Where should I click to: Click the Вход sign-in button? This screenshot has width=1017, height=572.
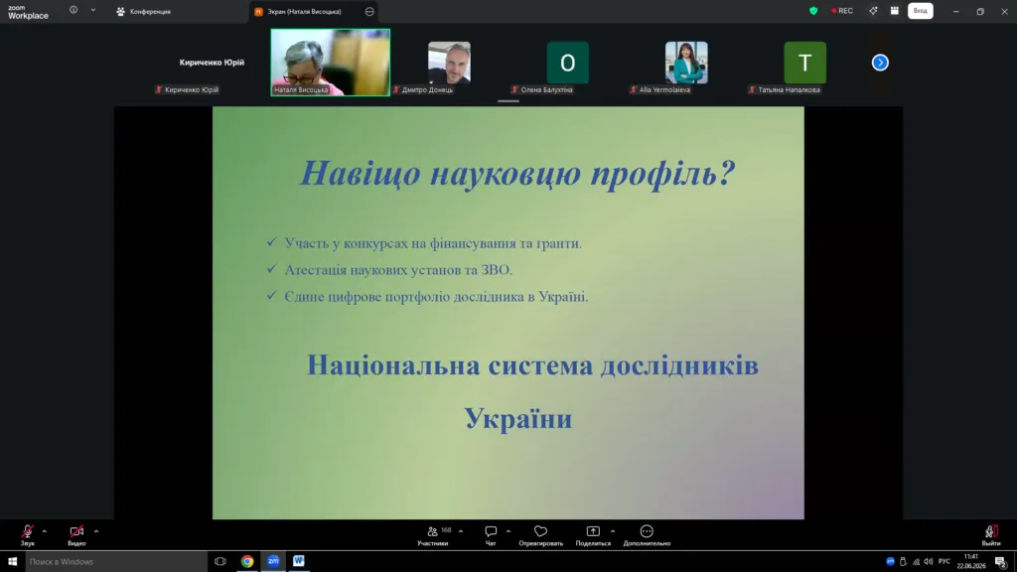point(920,11)
